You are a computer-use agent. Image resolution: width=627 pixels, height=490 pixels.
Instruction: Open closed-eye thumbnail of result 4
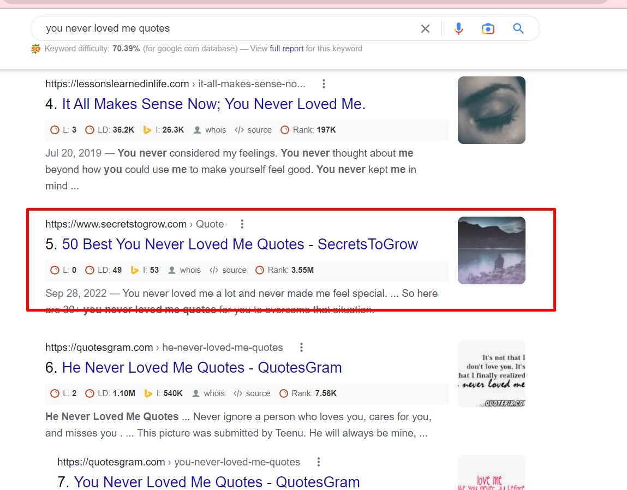[492, 110]
